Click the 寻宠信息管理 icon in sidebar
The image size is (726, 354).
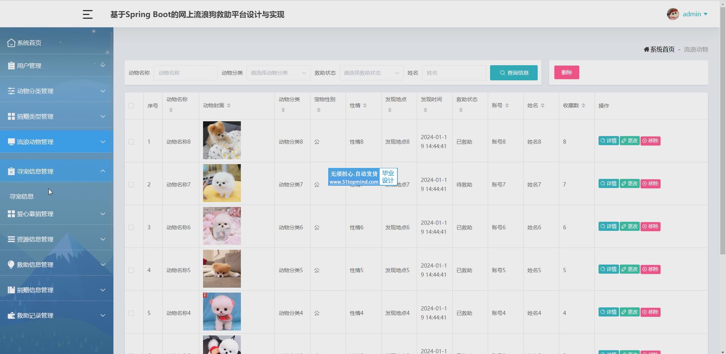[x=11, y=171]
